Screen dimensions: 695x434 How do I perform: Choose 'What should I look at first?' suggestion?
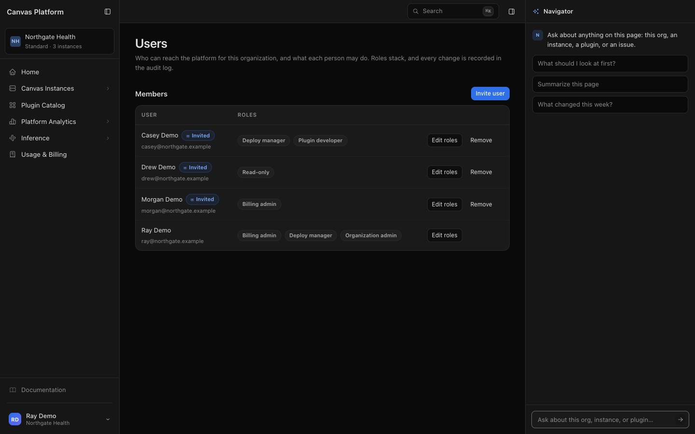(610, 64)
